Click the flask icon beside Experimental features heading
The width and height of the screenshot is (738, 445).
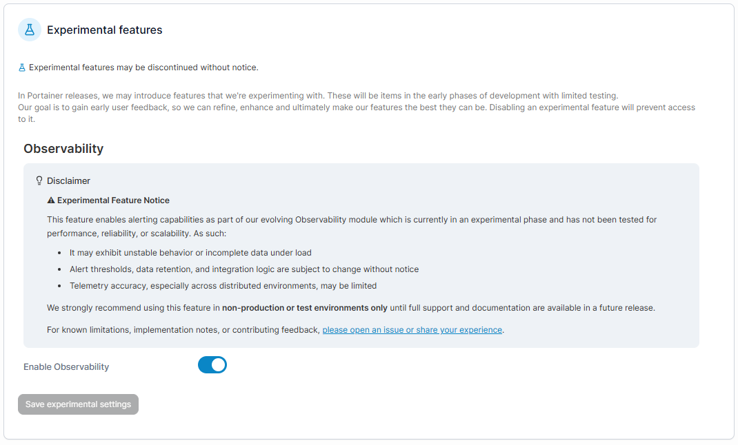tap(29, 30)
